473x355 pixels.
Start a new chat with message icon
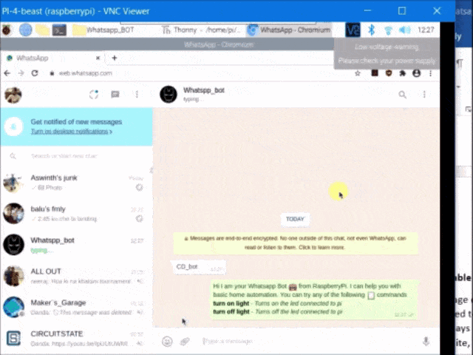[x=115, y=95]
